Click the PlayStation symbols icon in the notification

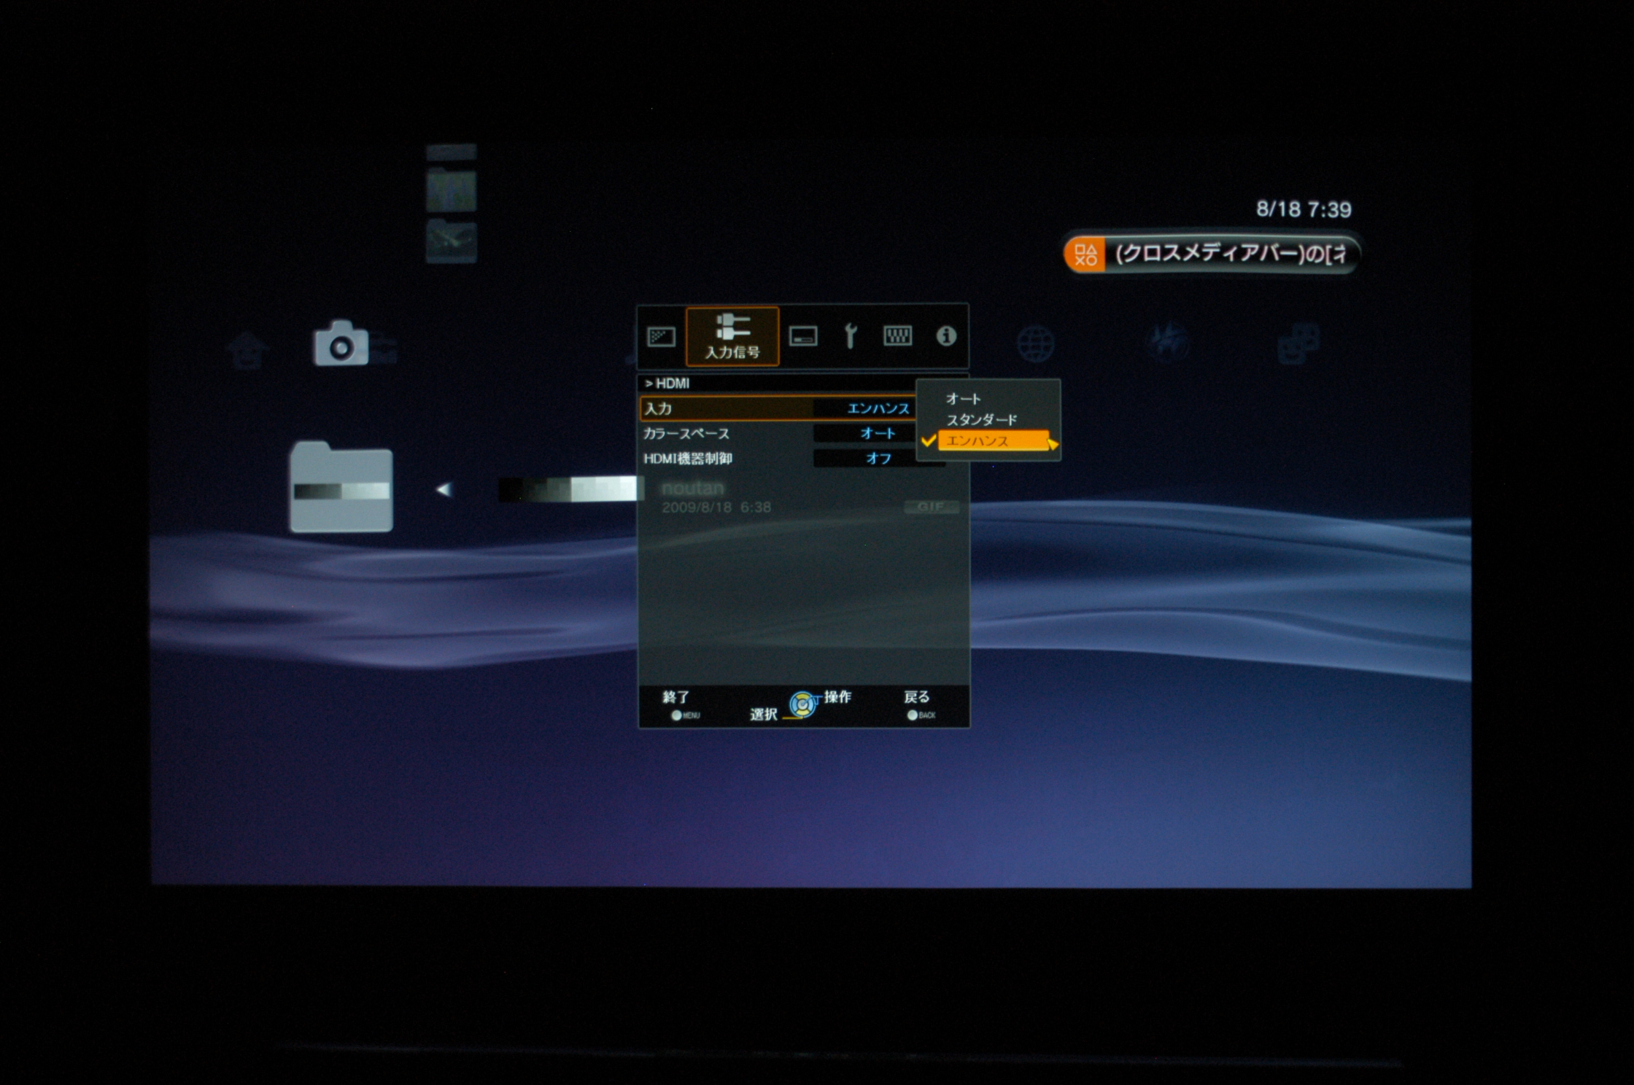[1085, 254]
